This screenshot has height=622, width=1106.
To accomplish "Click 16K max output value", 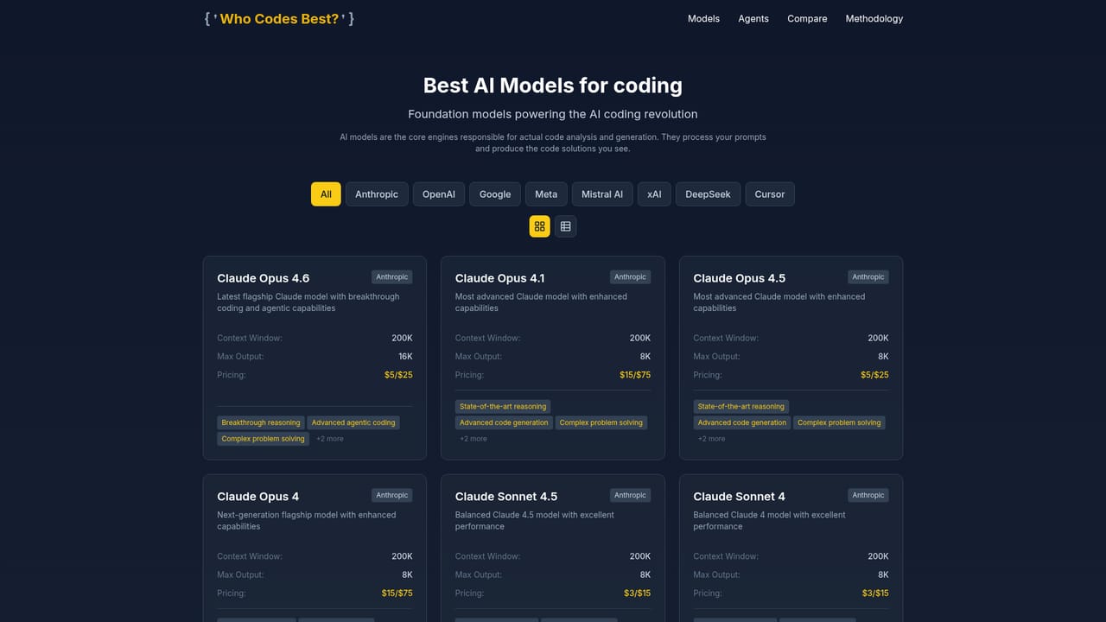I will pos(405,357).
